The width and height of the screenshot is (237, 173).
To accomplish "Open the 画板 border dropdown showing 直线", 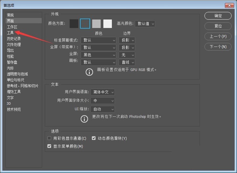I will click(x=127, y=62).
